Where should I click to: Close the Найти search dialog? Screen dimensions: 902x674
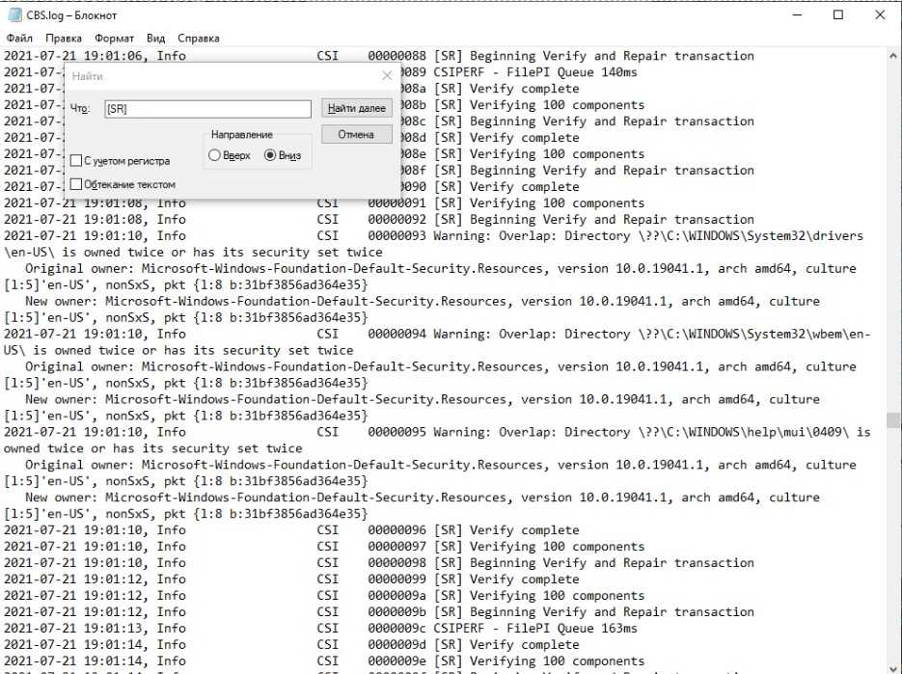387,76
